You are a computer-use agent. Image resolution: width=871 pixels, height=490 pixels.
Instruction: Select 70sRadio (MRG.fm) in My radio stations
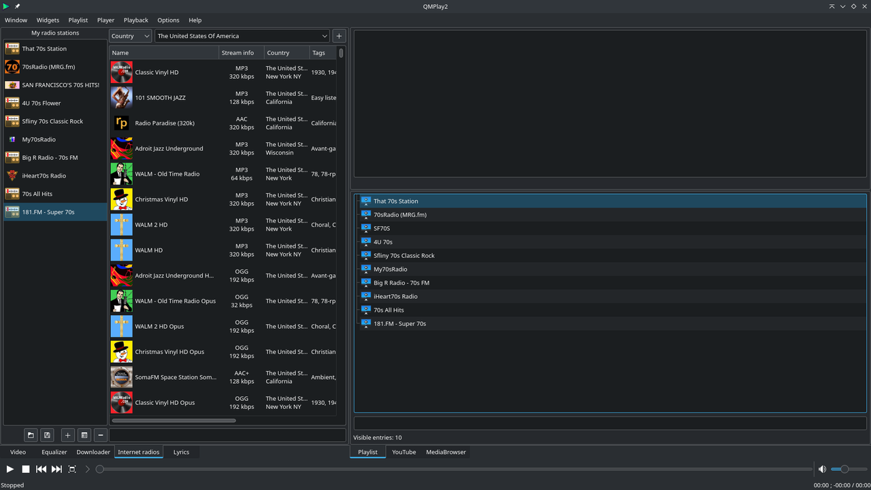click(x=55, y=67)
